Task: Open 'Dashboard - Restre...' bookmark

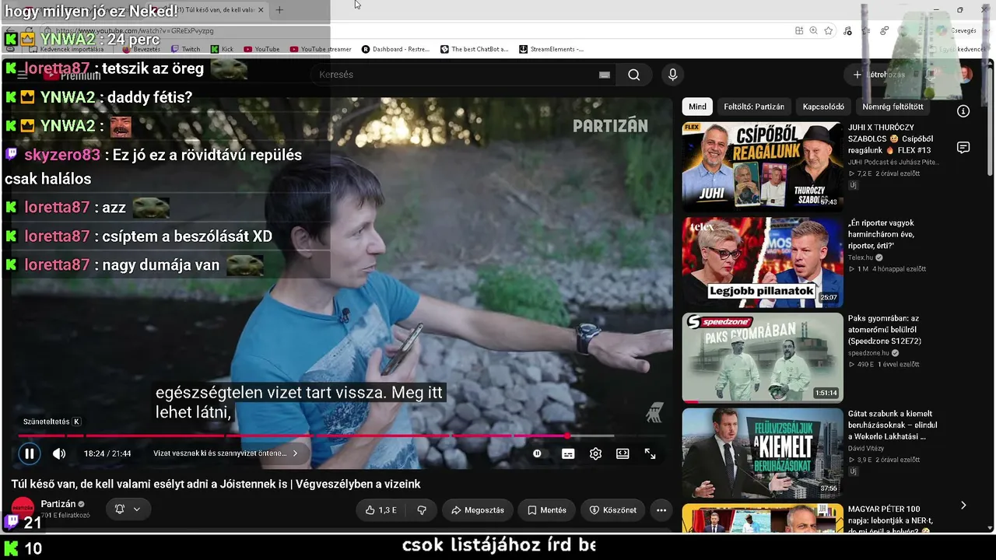Action: (x=395, y=49)
